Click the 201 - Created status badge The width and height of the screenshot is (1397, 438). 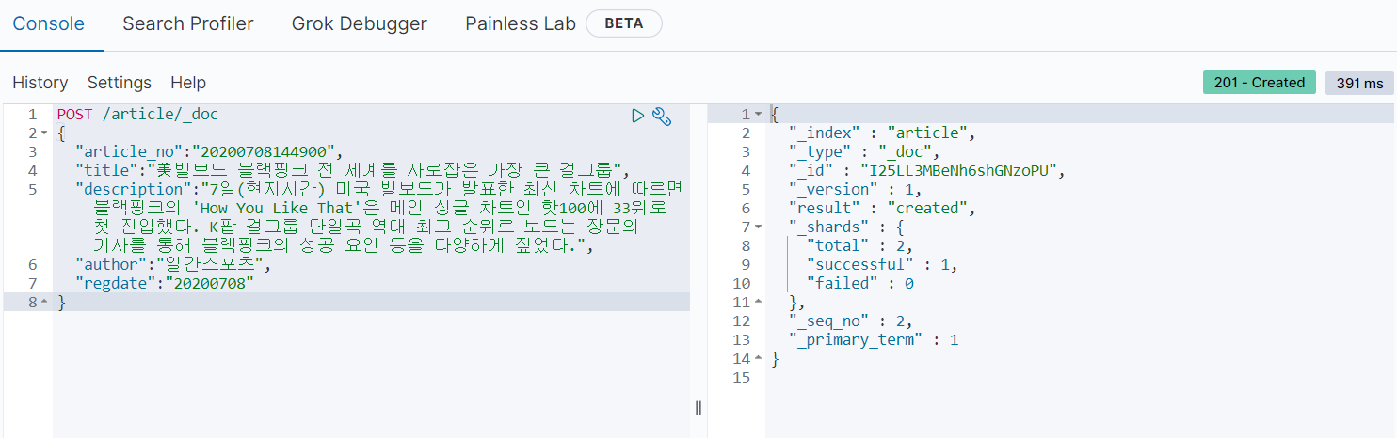[1260, 83]
